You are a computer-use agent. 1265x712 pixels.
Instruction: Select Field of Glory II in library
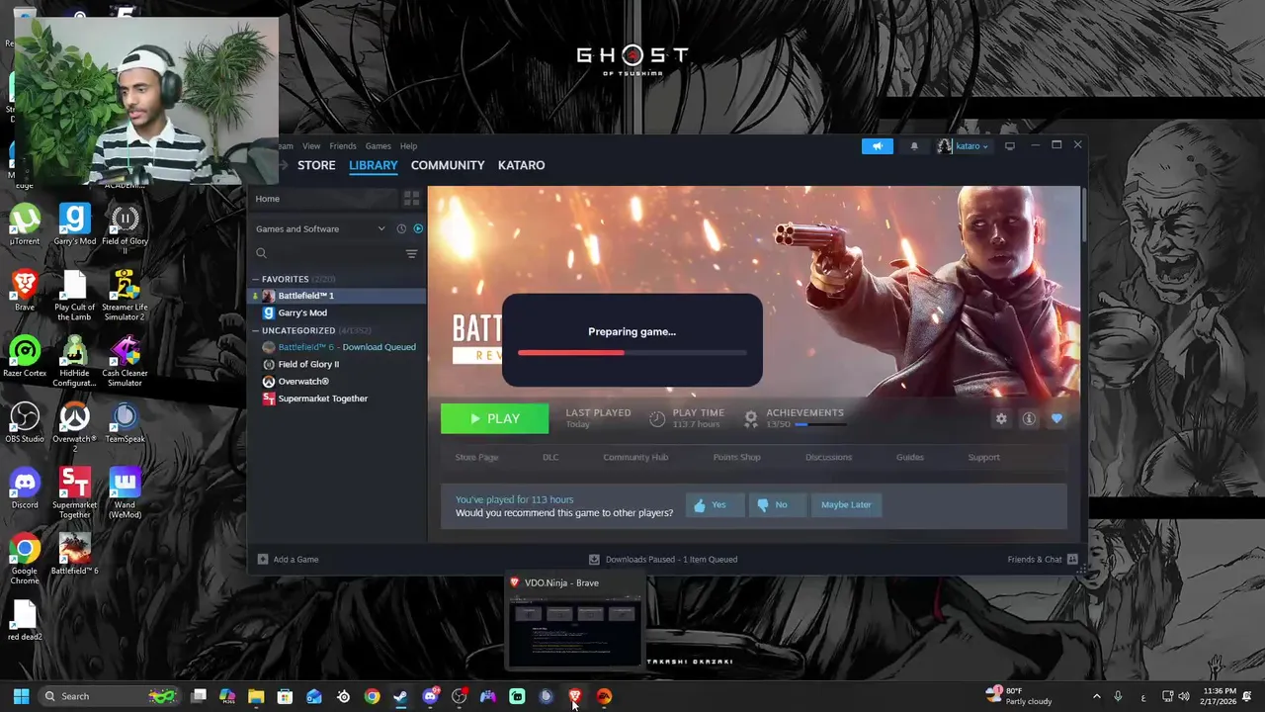(x=338, y=364)
